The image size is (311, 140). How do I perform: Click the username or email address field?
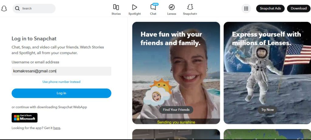[61, 71]
